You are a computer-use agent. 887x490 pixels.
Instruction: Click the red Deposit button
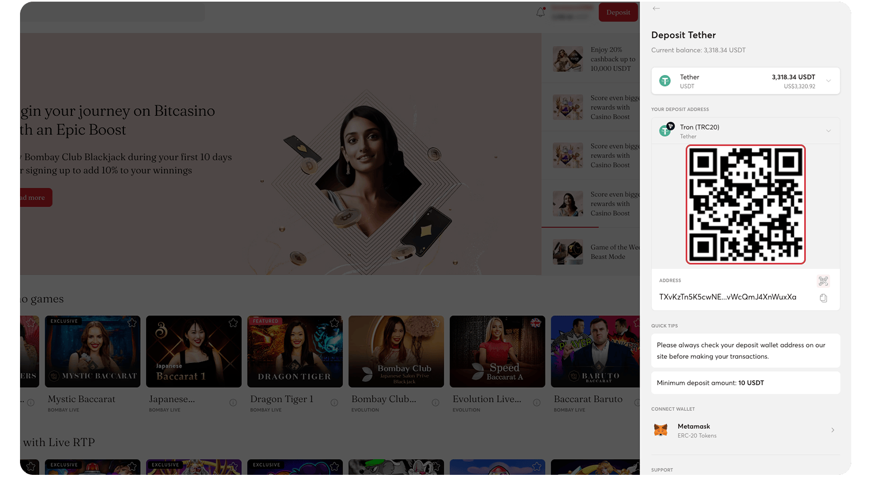[x=618, y=12]
